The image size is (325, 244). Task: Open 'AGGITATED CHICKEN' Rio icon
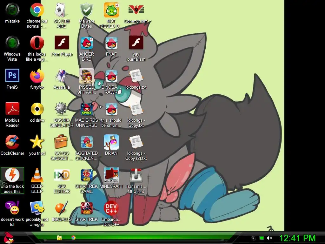pos(86,142)
